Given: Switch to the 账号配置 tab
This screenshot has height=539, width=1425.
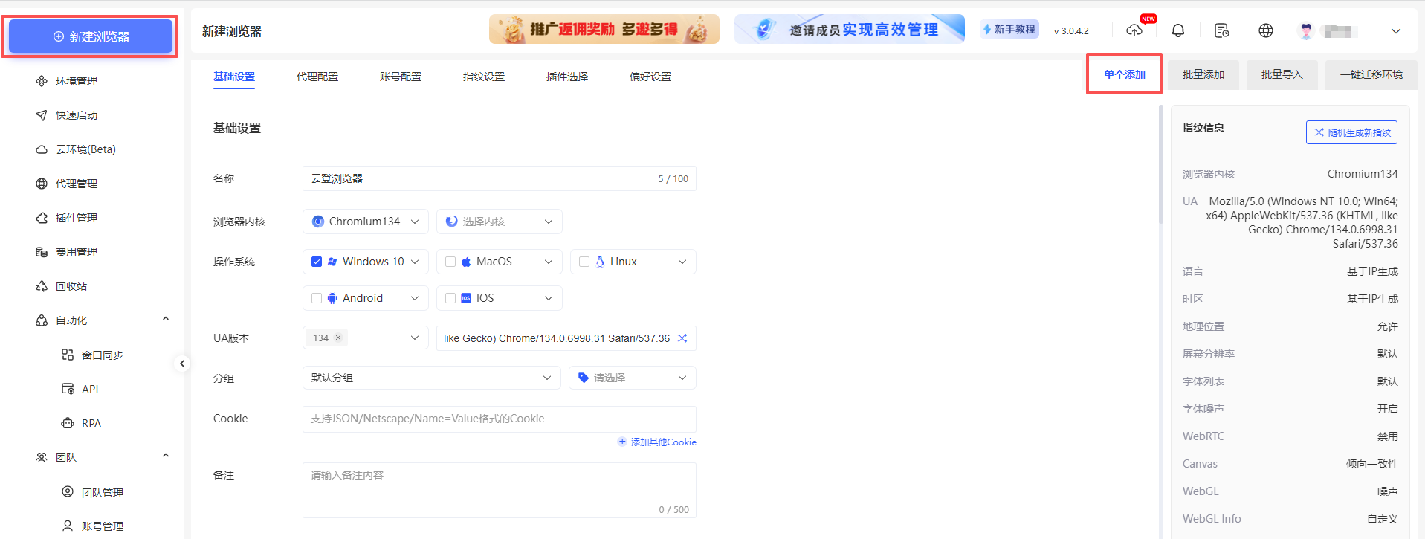Looking at the screenshot, I should click(x=401, y=77).
